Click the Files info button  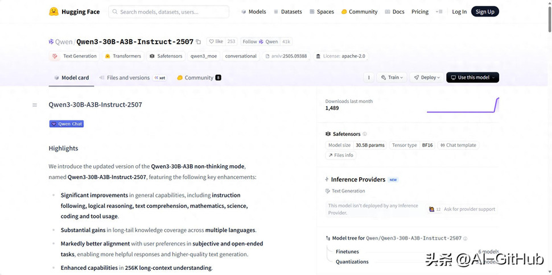[341, 155]
